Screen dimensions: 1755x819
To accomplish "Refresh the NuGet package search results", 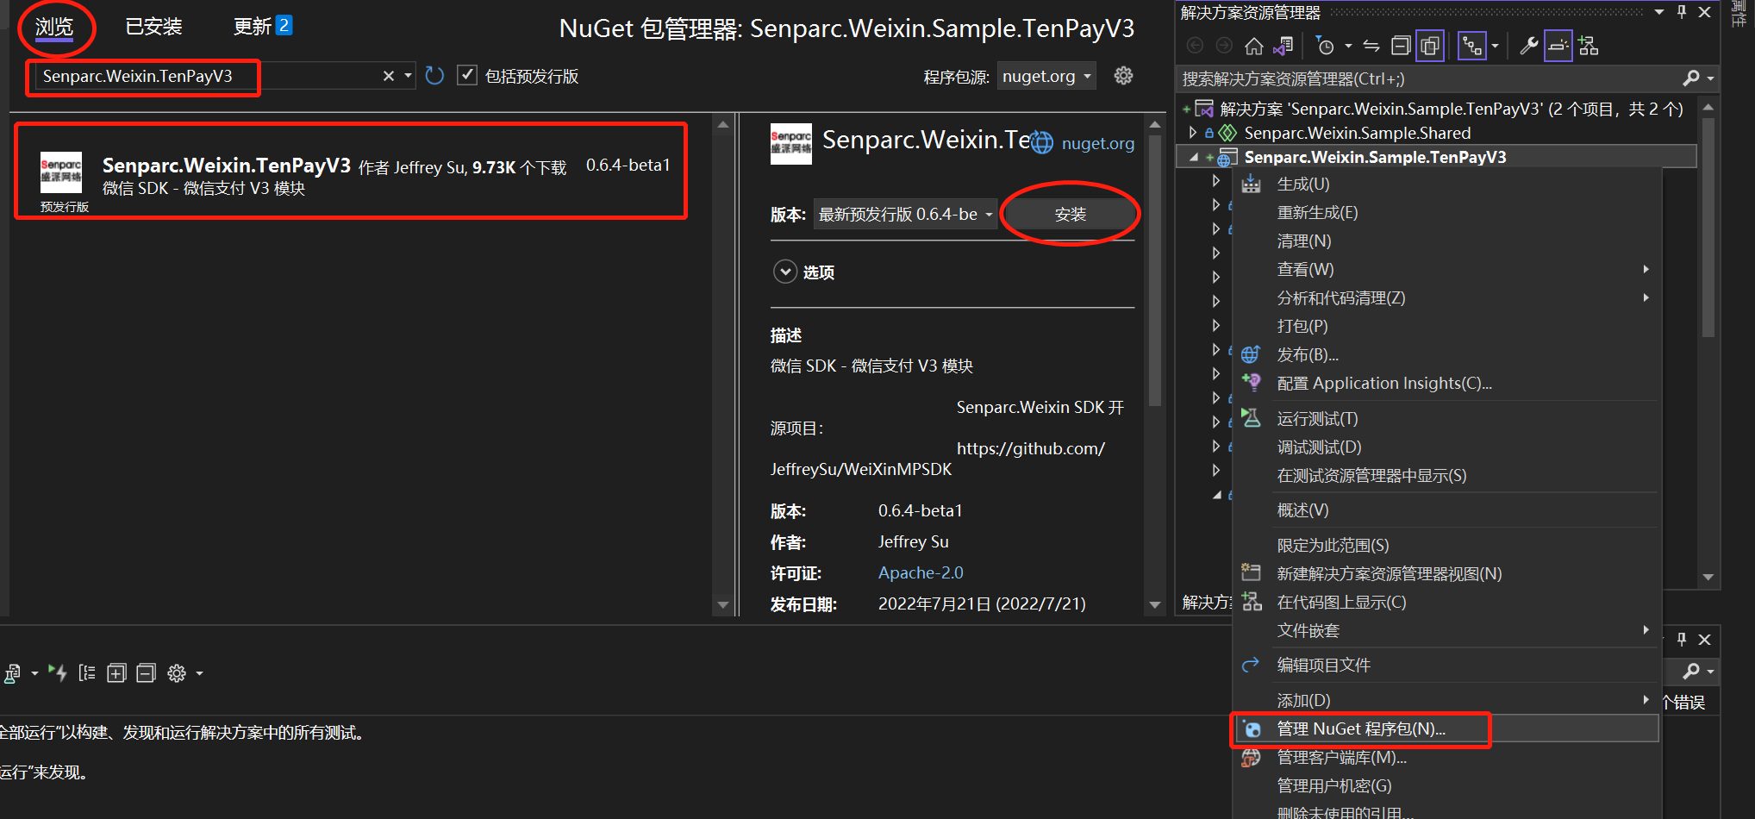I will coord(434,76).
